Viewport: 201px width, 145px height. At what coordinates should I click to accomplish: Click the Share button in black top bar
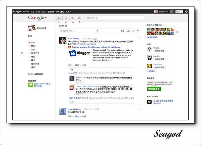179,12
